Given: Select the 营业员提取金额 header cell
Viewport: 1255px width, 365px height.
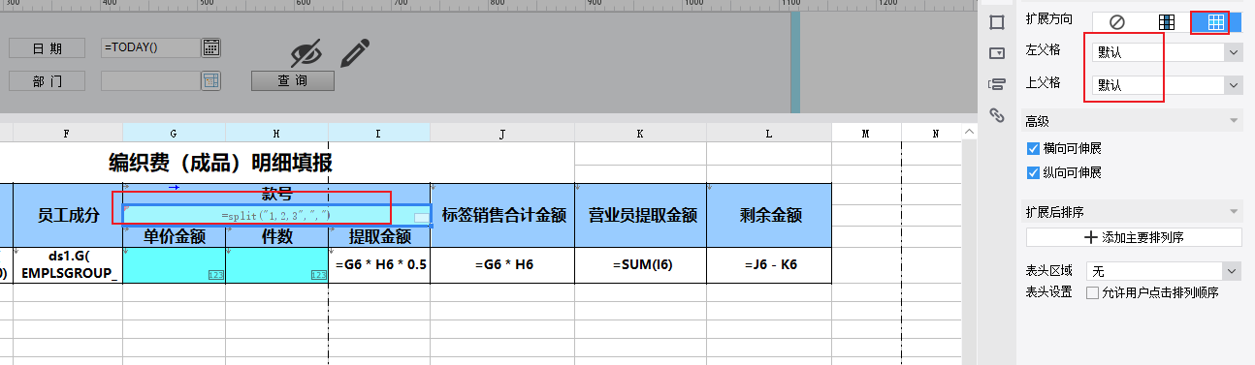Looking at the screenshot, I should pyautogui.click(x=641, y=215).
